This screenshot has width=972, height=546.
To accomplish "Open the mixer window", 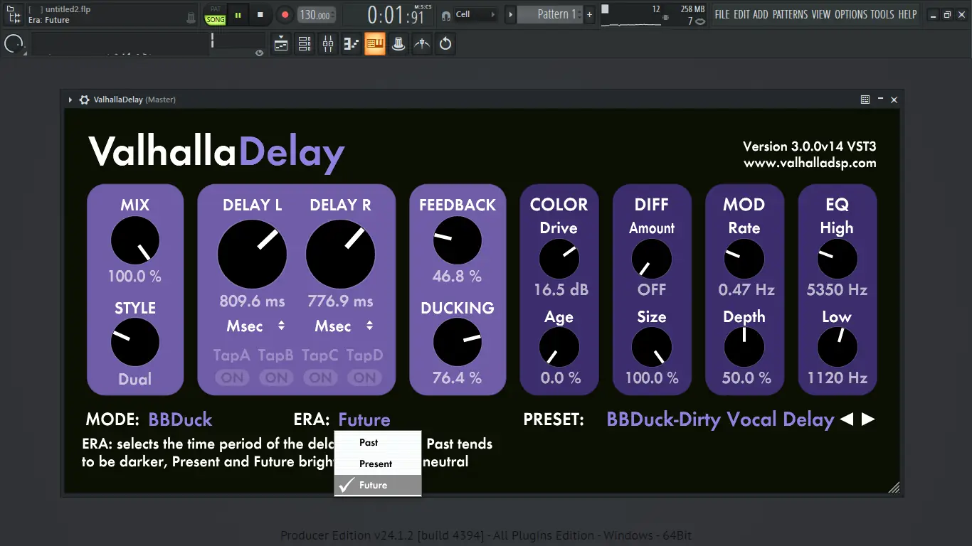I will click(x=328, y=44).
